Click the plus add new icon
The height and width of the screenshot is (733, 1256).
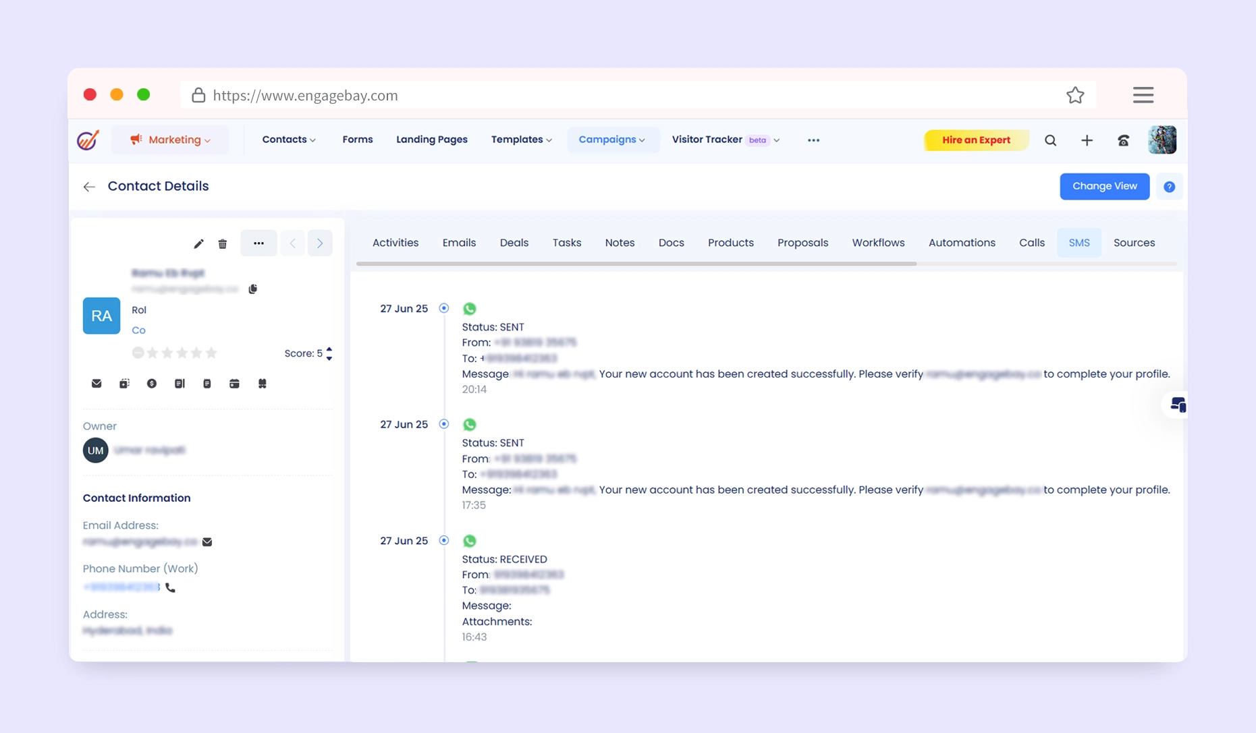pos(1087,140)
